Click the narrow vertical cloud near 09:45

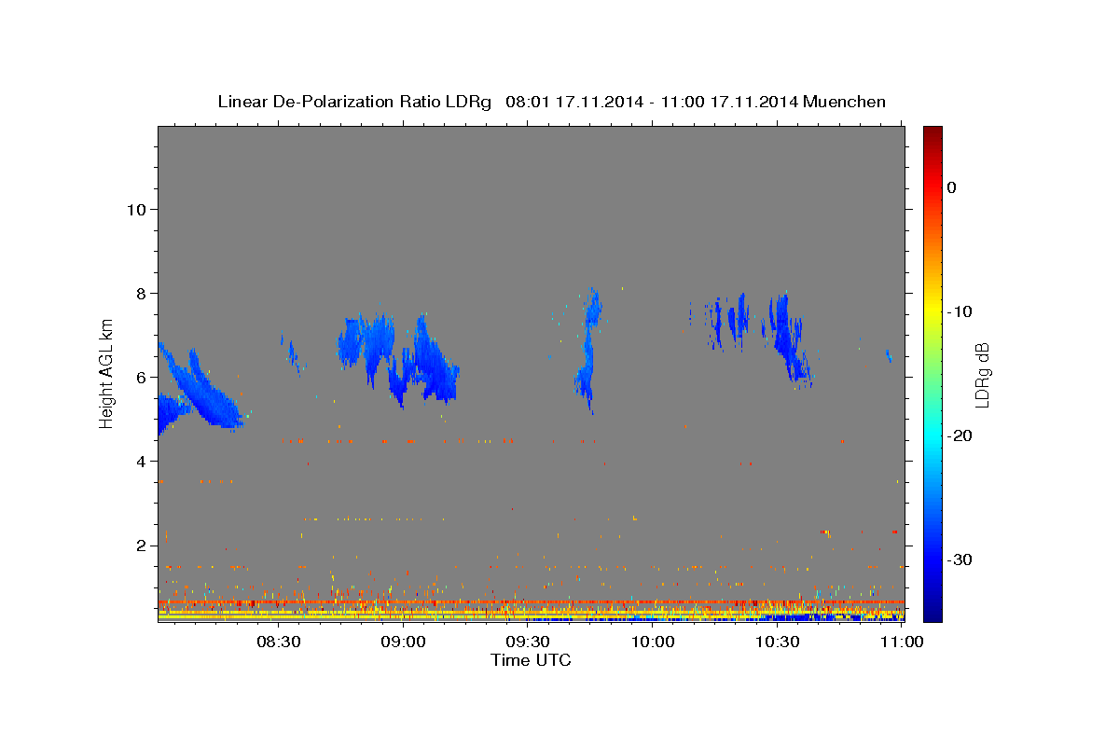(589, 350)
